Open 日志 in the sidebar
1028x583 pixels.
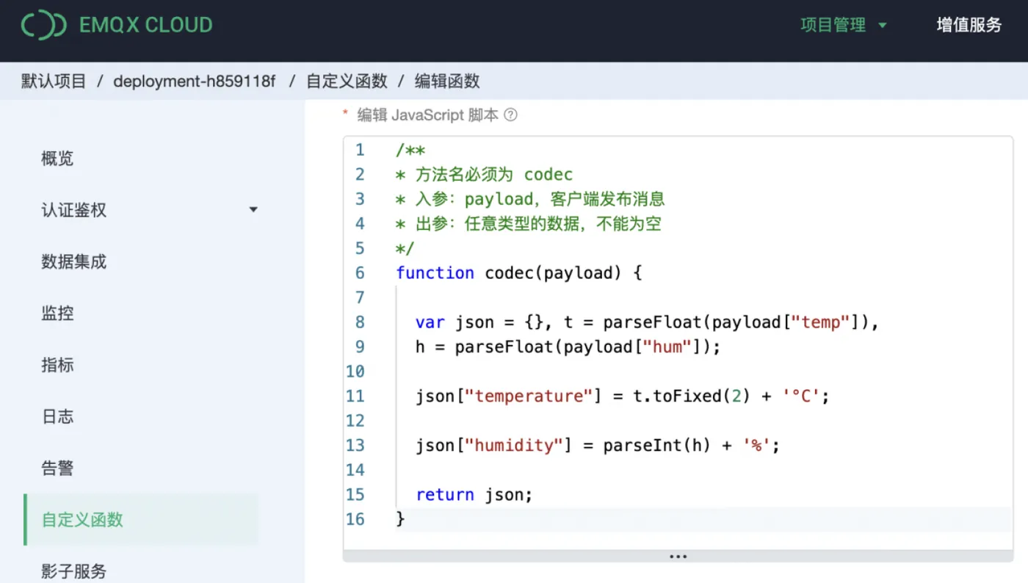pos(57,416)
